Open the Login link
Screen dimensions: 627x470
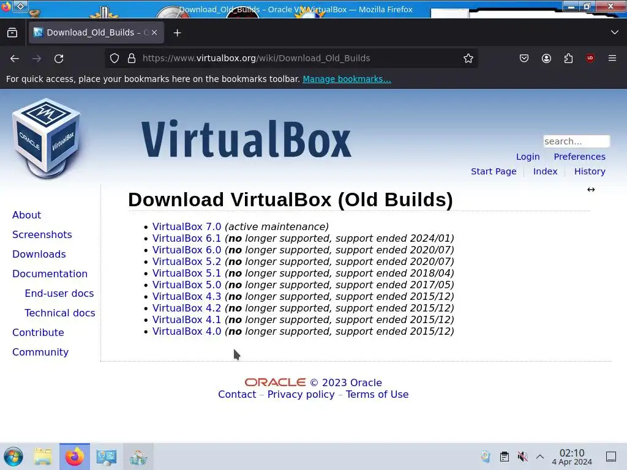[x=528, y=157]
